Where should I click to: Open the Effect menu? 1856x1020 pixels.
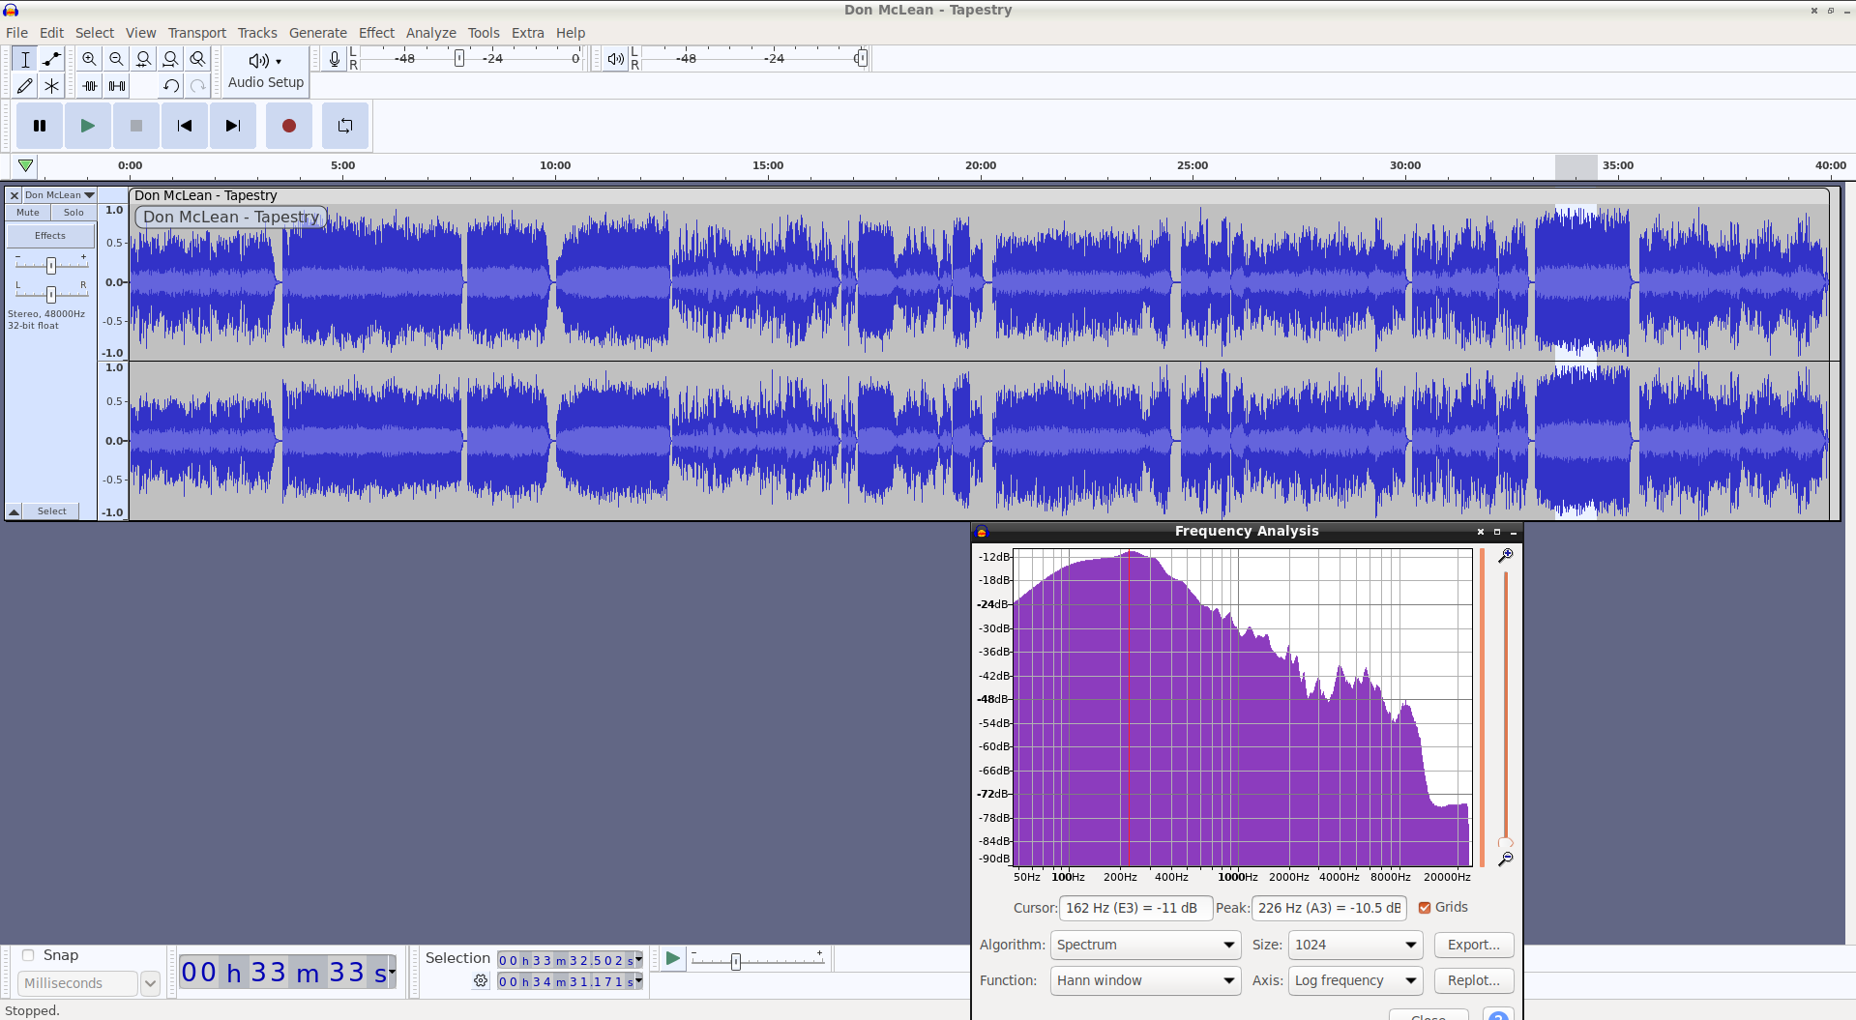pyautogui.click(x=376, y=33)
